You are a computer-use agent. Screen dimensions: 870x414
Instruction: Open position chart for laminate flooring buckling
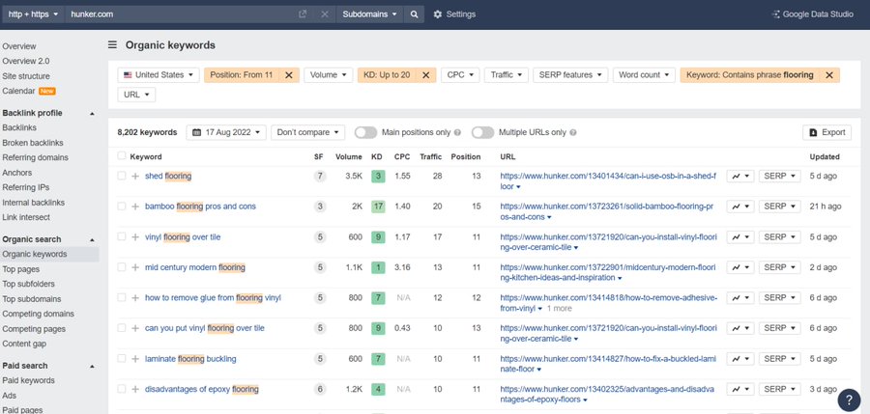tap(740, 359)
